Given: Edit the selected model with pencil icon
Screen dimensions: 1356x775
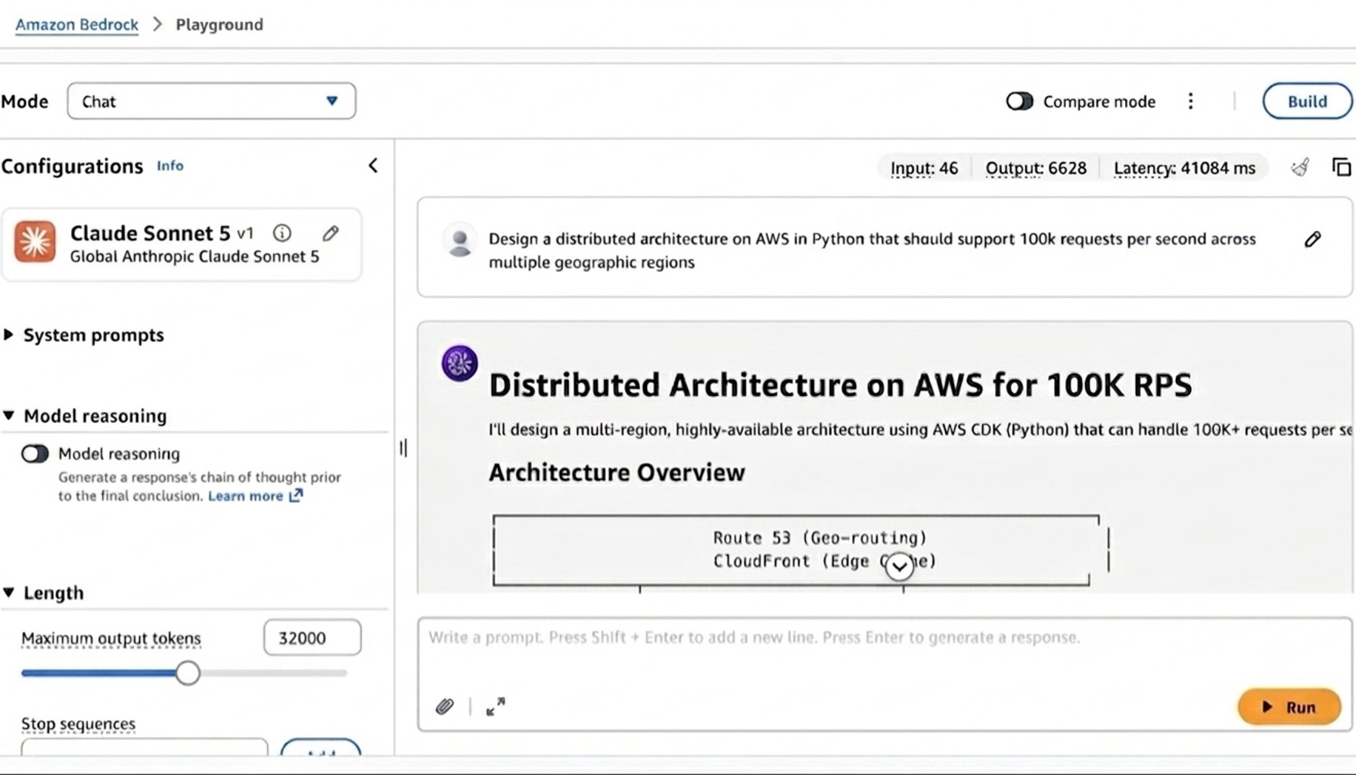Looking at the screenshot, I should 330,233.
